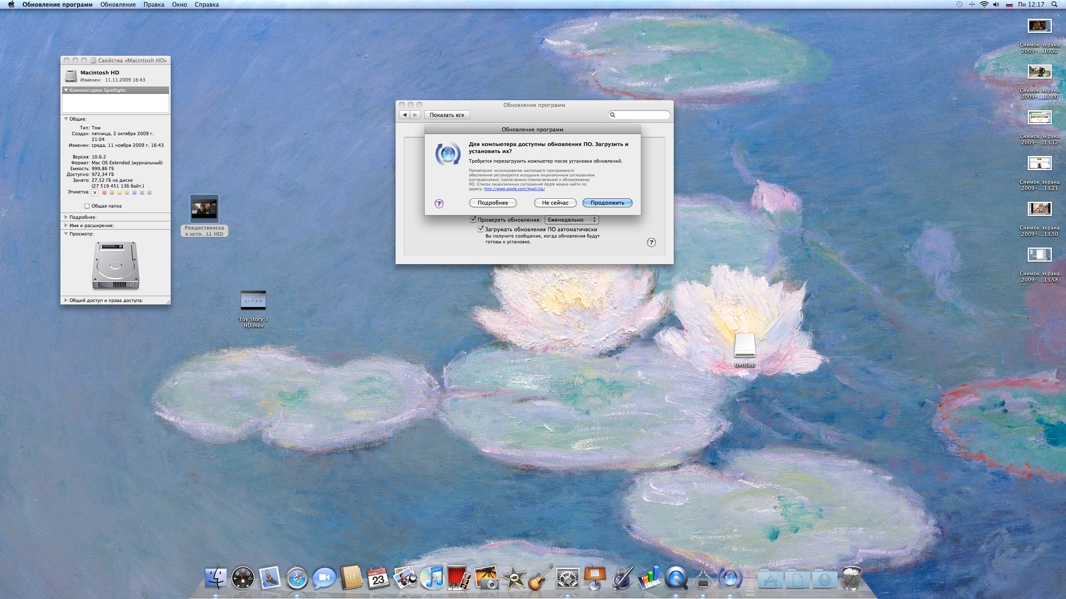
Task: Launch Safari compass icon in Dock
Action: tap(296, 578)
